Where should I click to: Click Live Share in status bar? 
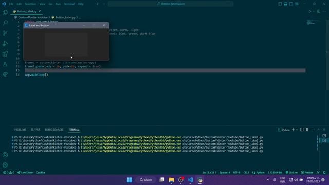point(25,173)
